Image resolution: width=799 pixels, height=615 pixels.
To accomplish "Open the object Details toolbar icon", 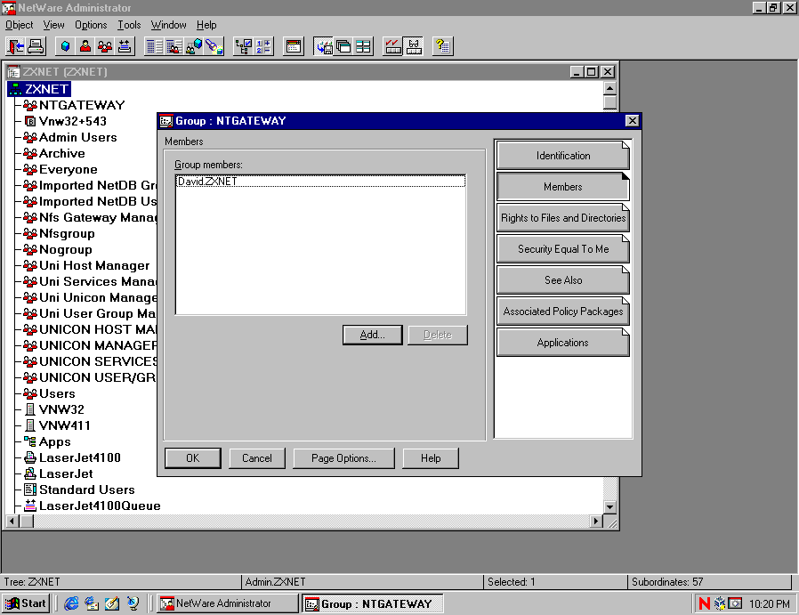I will pyautogui.click(x=154, y=46).
